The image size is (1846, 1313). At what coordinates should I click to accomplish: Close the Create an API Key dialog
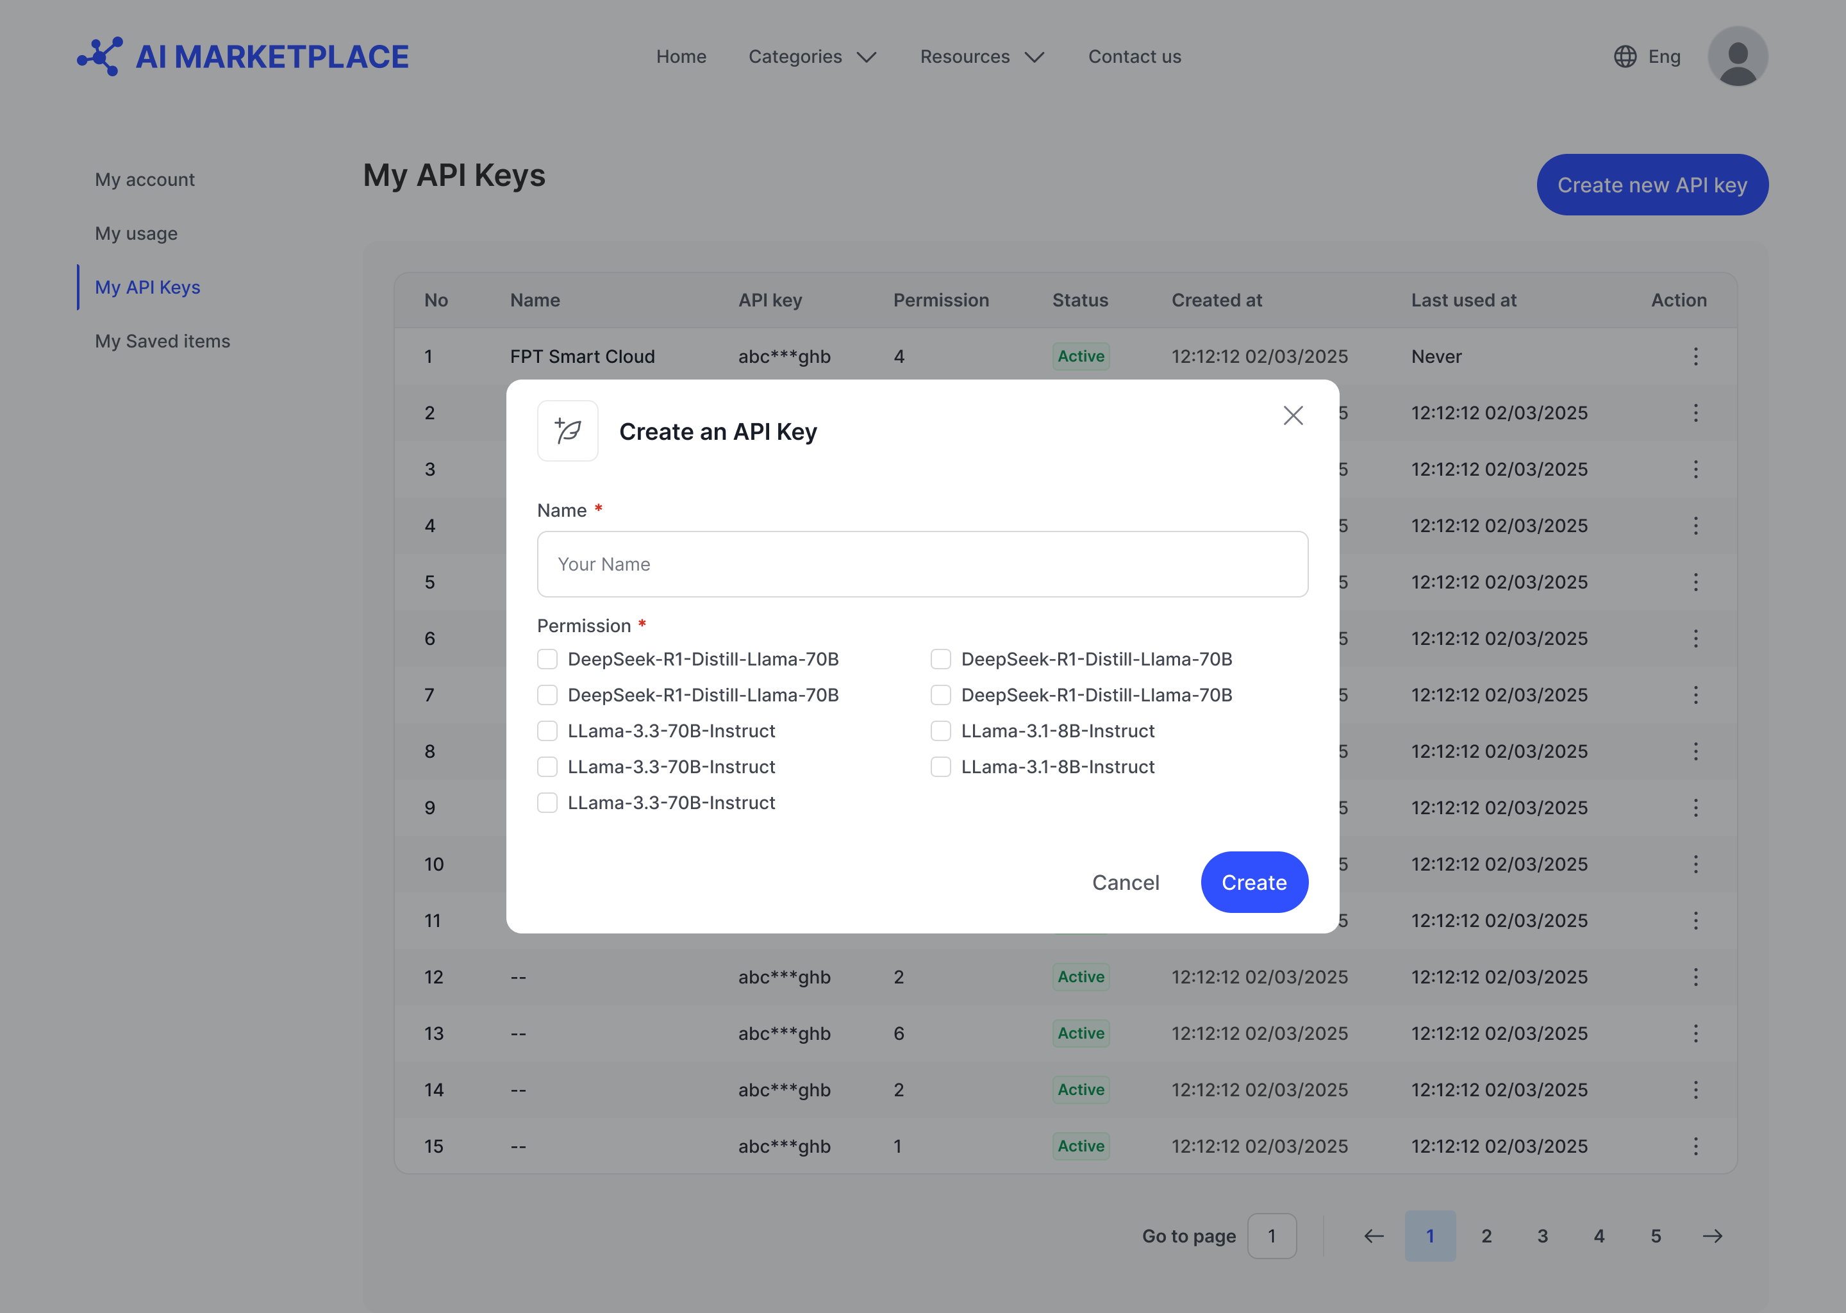tap(1293, 415)
